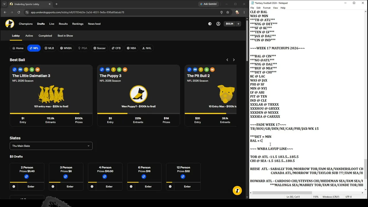The image size is (368, 207).
Task: Click the location pin icon in address bar
Action: click(x=221, y=12)
